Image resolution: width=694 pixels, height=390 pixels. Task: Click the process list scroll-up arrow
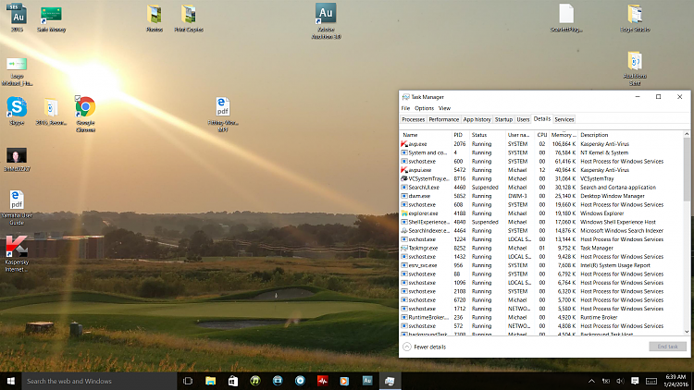click(x=687, y=134)
